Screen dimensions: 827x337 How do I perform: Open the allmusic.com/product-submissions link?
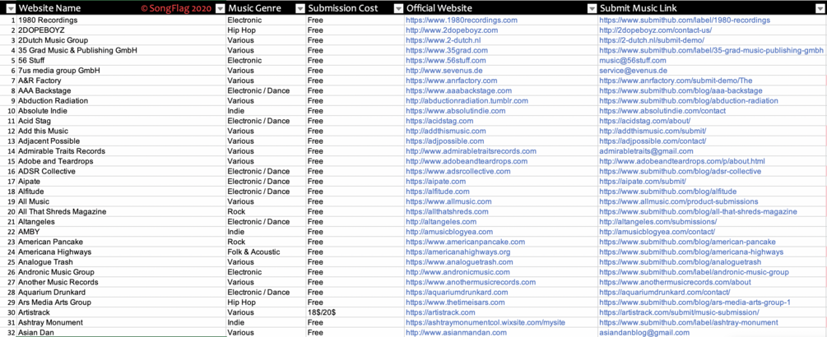pos(679,201)
